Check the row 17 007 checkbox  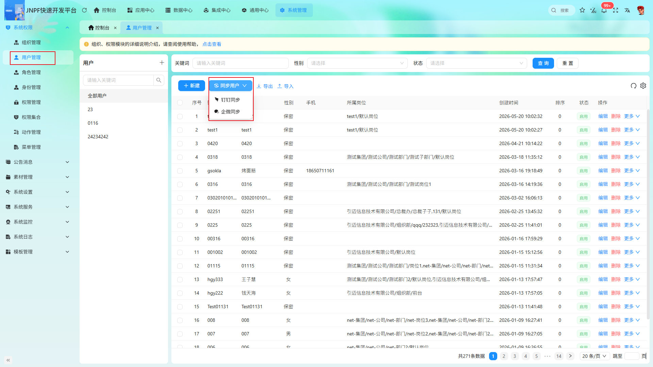coord(180,334)
